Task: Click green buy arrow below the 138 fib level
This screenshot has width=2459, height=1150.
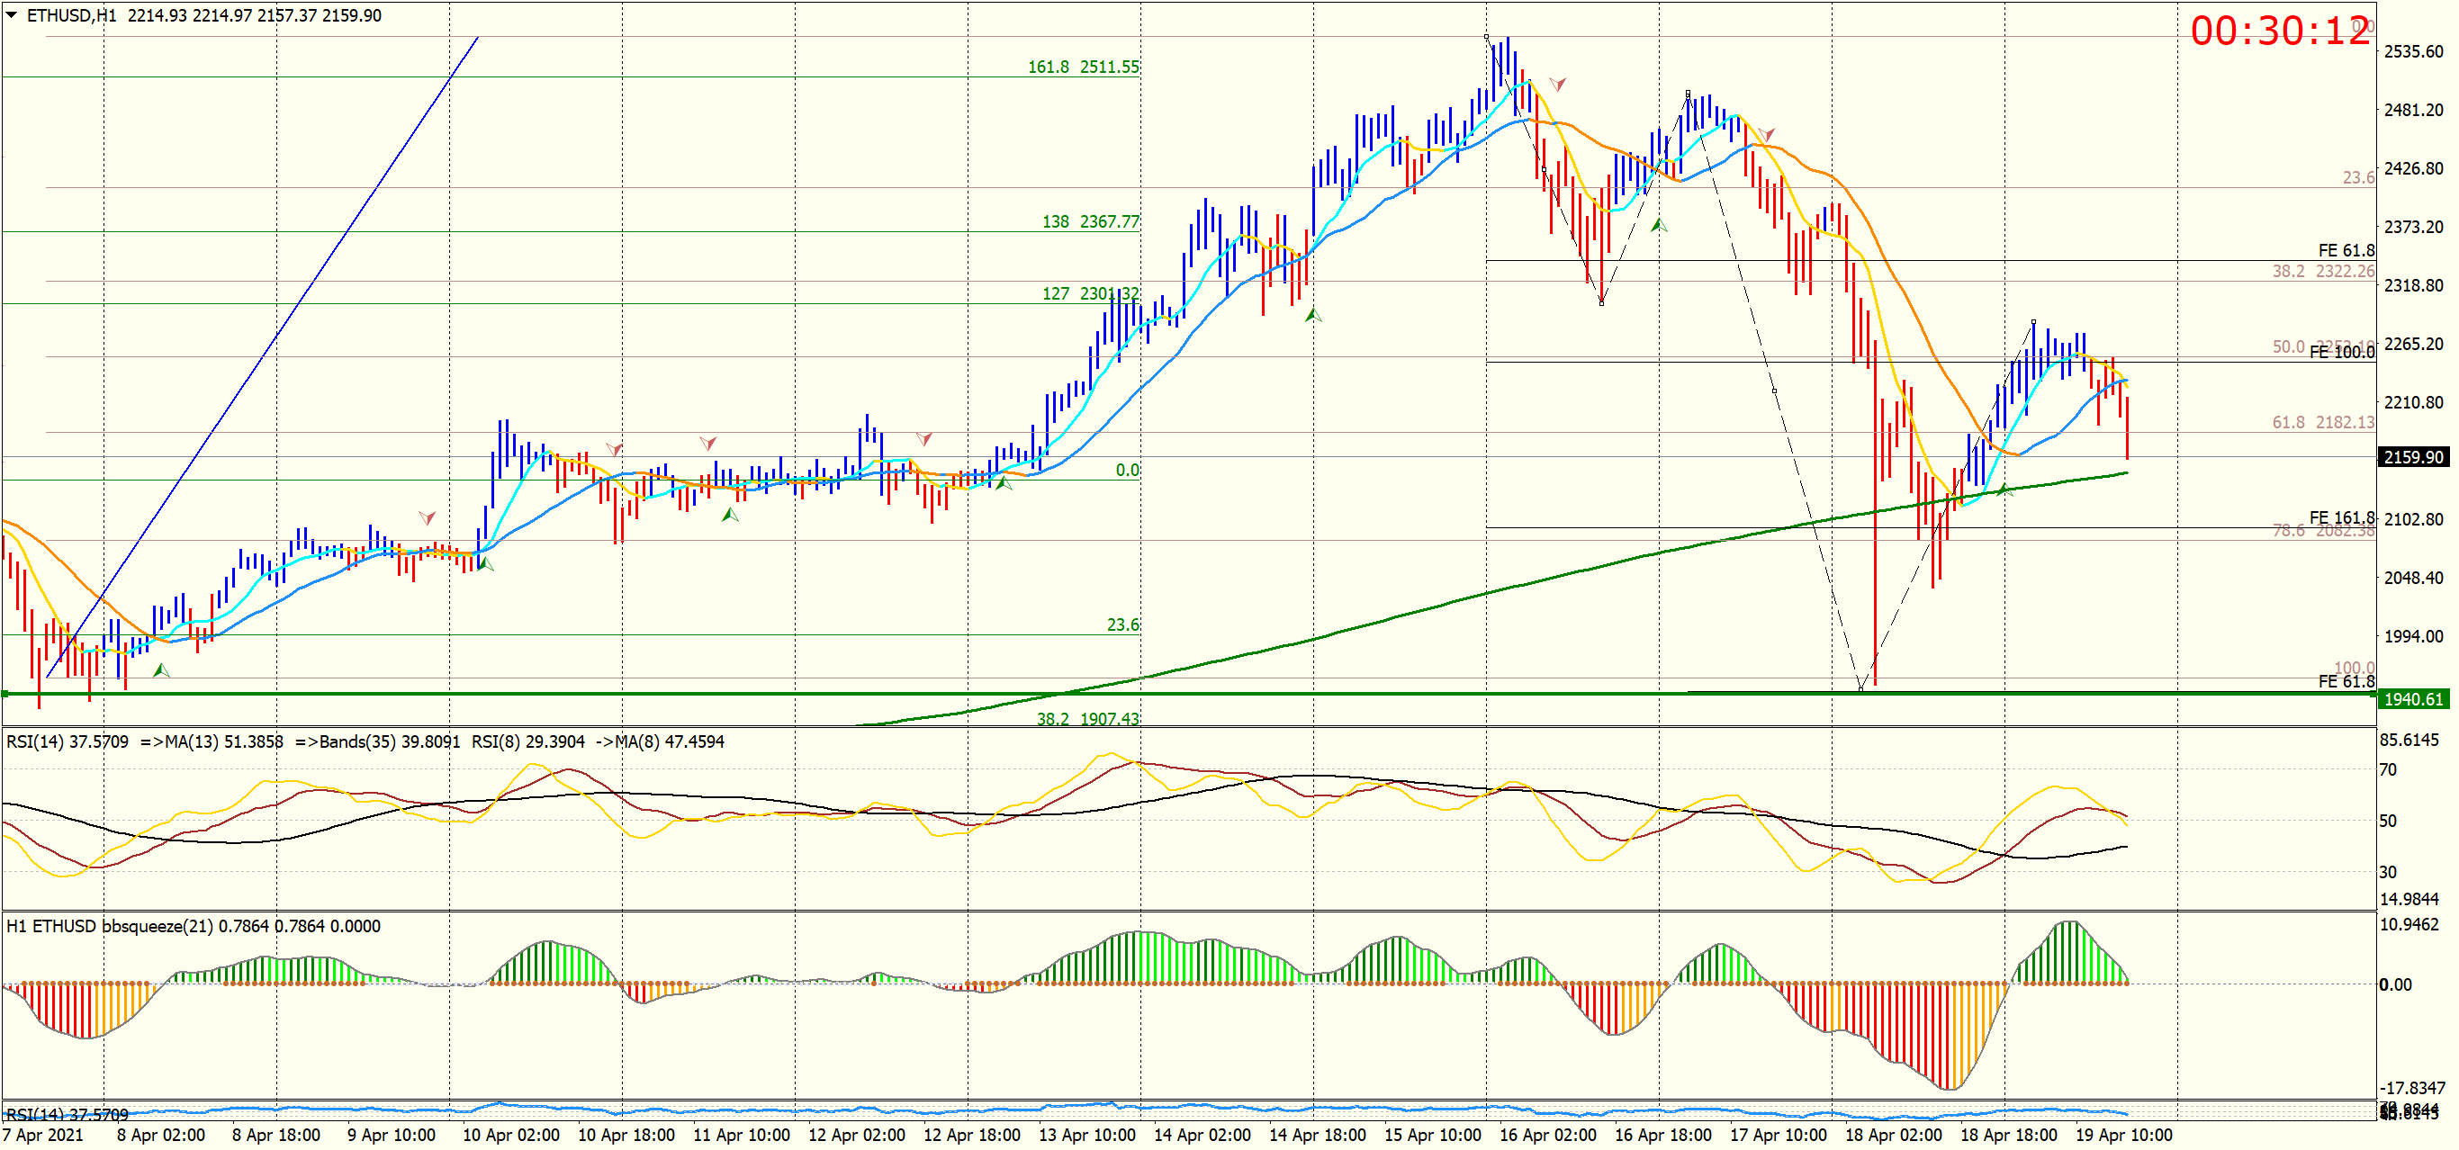Action: 1312,315
